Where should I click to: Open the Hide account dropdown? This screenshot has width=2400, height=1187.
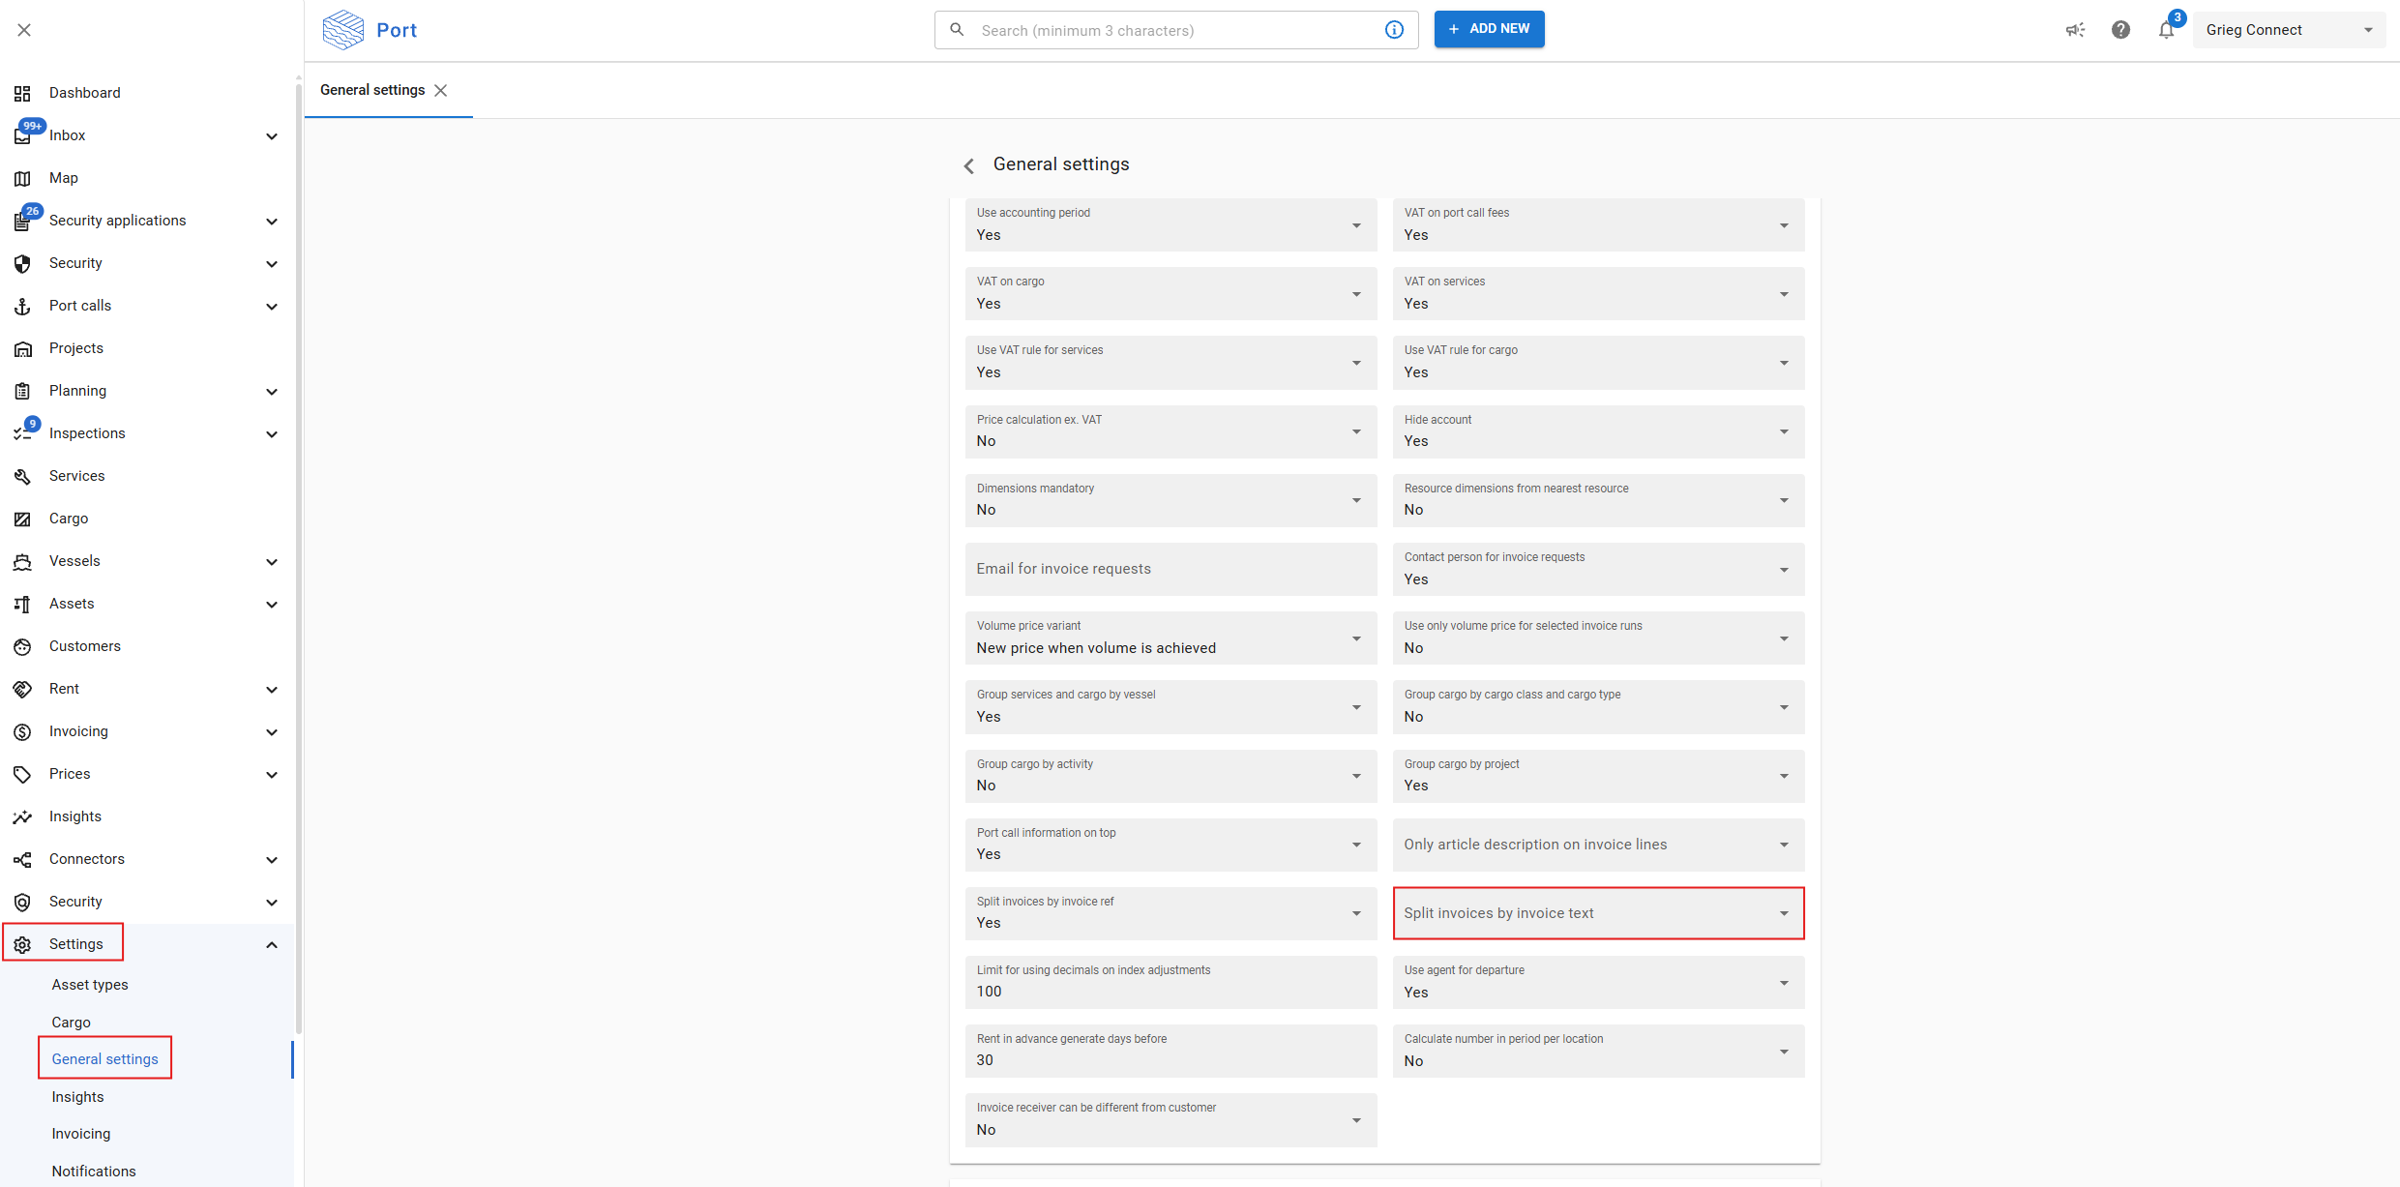[1598, 431]
